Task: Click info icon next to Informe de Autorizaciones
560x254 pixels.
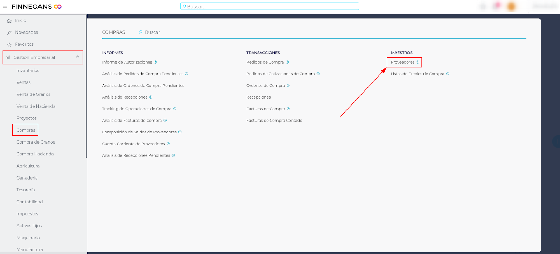Action: [x=155, y=62]
